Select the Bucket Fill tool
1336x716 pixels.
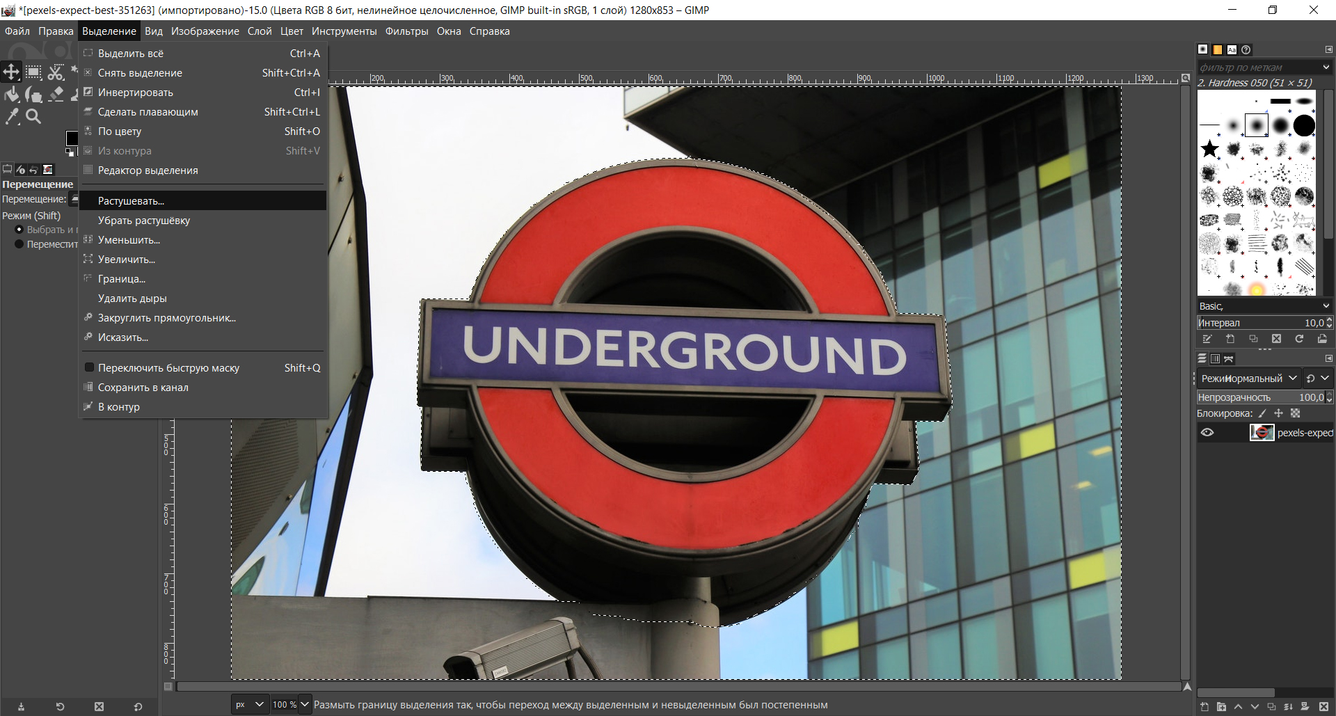coord(12,94)
